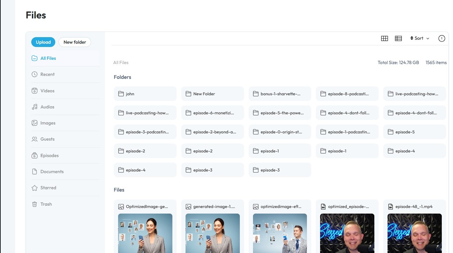Click the All Files sidebar icon
This screenshot has width=453, height=253.
point(35,58)
